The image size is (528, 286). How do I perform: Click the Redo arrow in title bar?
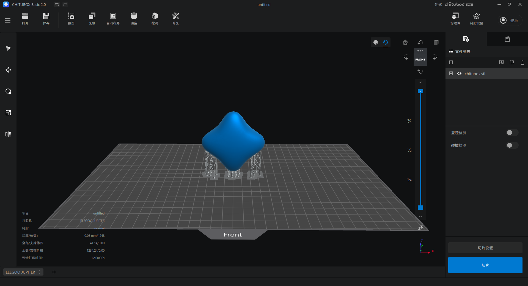point(65,4)
